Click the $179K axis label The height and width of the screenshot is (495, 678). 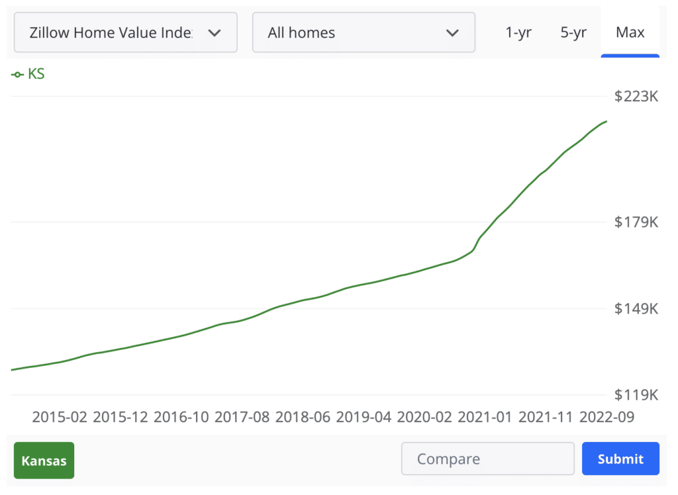(x=636, y=222)
